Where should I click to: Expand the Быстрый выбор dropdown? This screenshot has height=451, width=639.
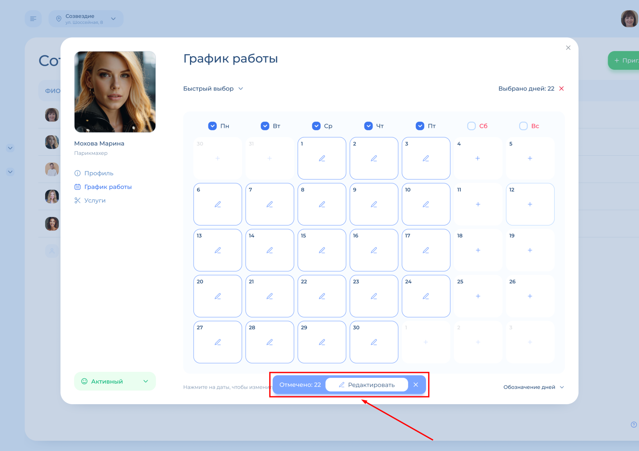click(x=213, y=89)
